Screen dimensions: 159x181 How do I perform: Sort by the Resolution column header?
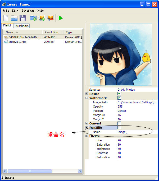53,32
